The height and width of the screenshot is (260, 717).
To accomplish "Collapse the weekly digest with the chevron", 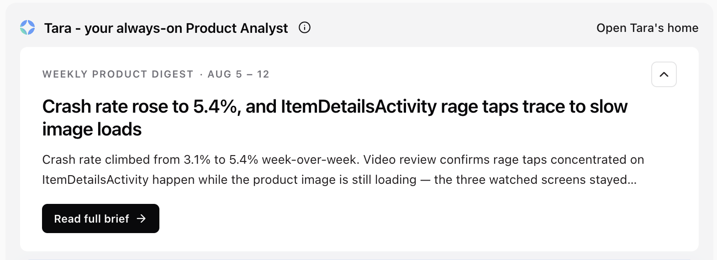I will (x=664, y=74).
